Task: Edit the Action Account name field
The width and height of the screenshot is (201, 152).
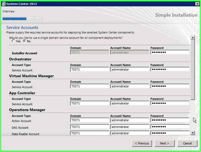Action: click(130, 120)
